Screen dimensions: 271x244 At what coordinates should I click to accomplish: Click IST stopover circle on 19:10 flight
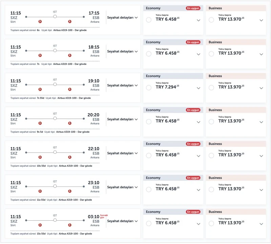point(55,84)
